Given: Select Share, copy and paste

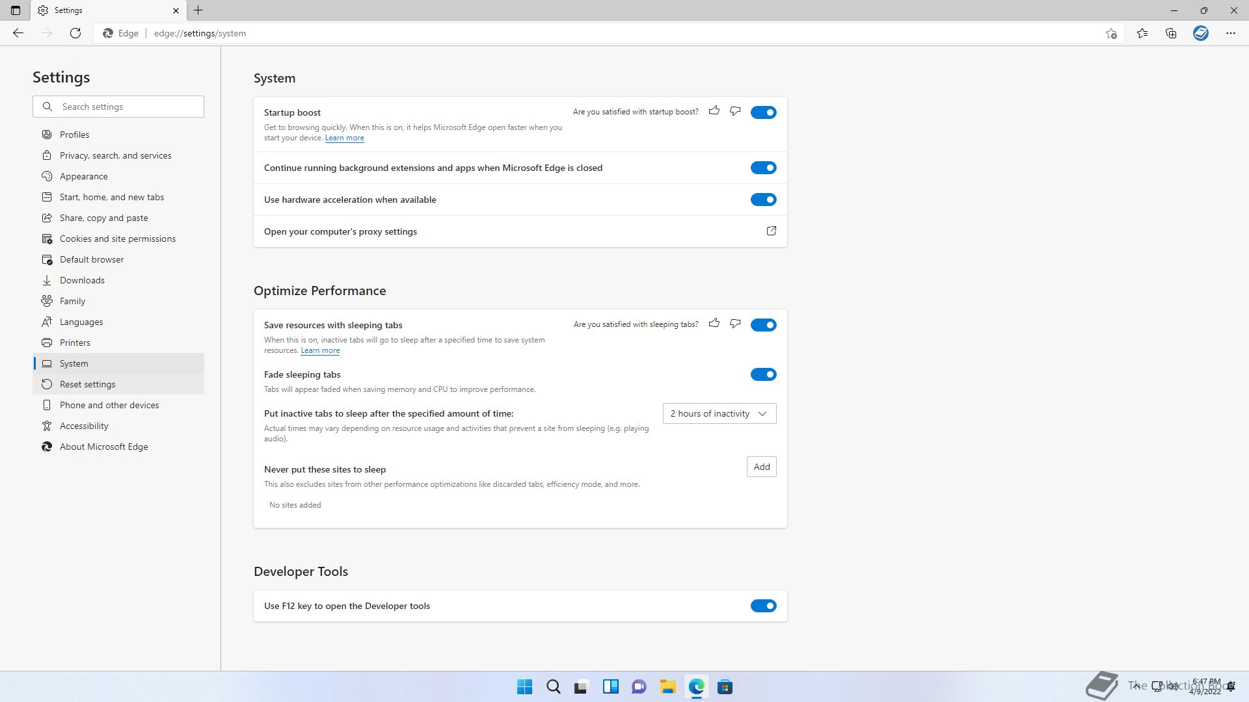Looking at the screenshot, I should click(x=118, y=218).
